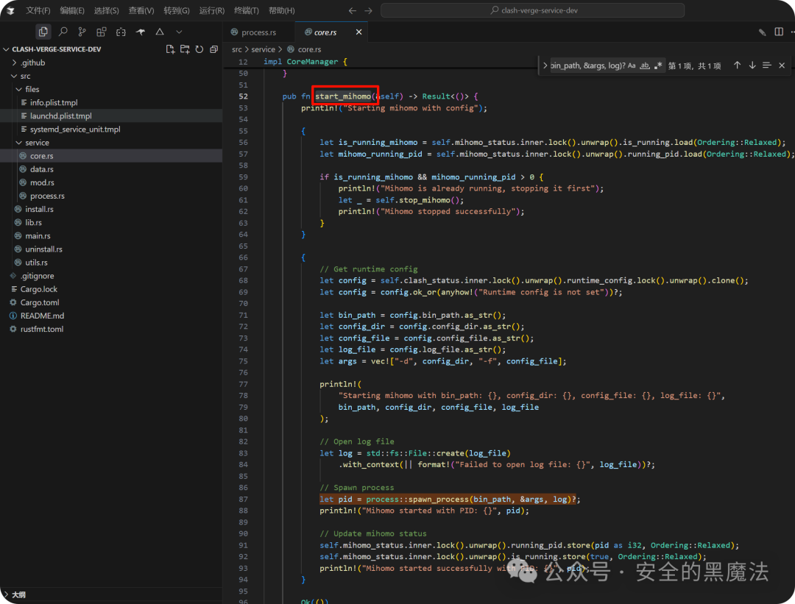Open the Search view in activity bar
This screenshot has width=795, height=604.
tap(63, 32)
